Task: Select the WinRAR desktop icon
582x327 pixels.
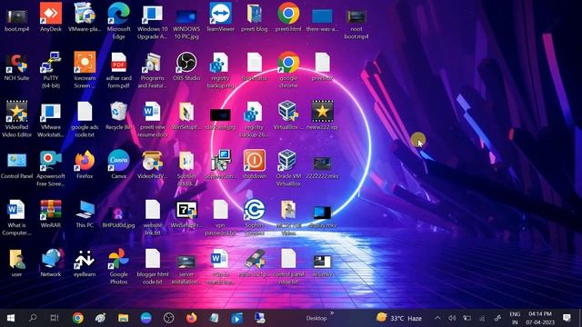Action: click(51, 214)
